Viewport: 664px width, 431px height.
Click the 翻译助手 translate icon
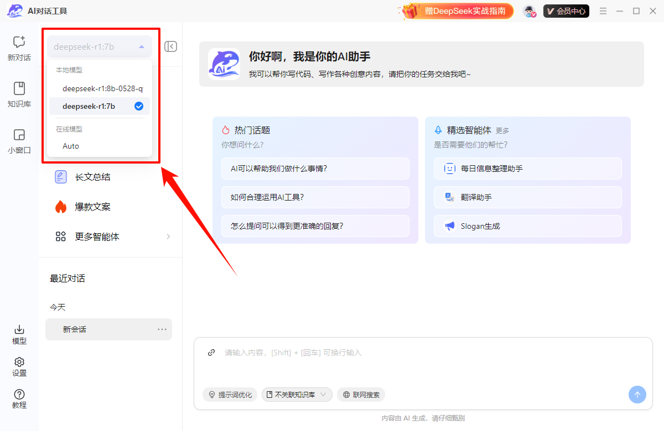[450, 197]
